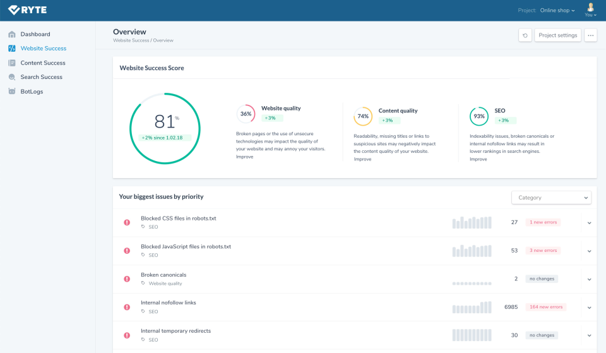
Task: Click the Dashboard icon in sidebar
Action: click(12, 34)
